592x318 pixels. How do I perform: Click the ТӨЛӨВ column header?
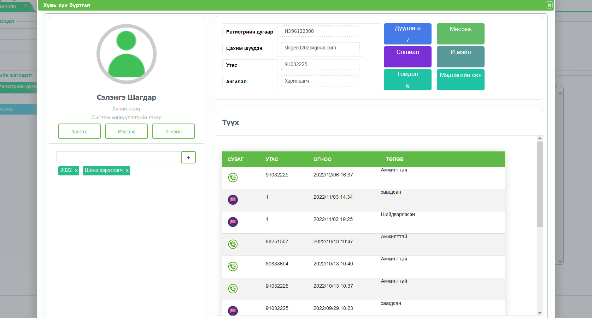[x=395, y=159]
